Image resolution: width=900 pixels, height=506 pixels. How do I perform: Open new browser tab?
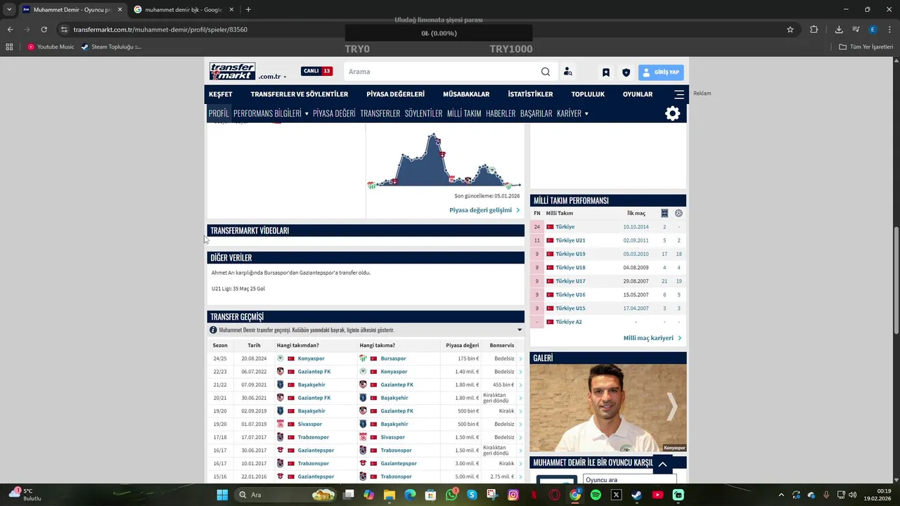pyautogui.click(x=248, y=10)
